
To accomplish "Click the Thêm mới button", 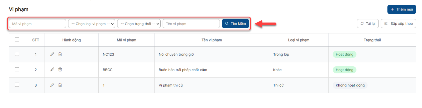I will (402, 9).
